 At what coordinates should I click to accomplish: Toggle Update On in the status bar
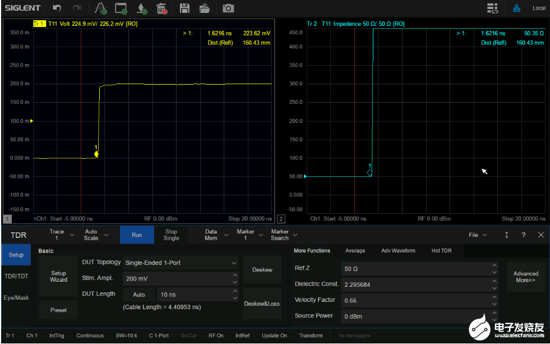point(274,336)
